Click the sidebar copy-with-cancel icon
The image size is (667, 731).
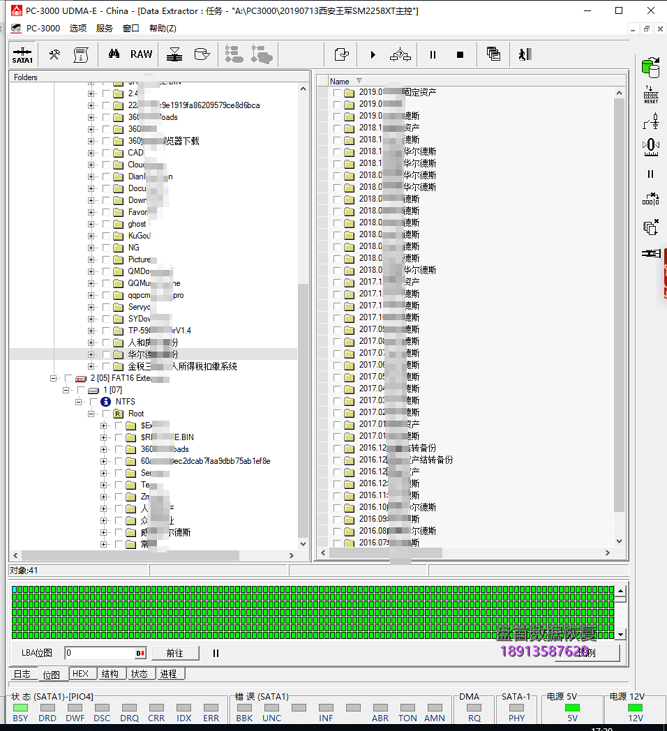click(x=651, y=227)
